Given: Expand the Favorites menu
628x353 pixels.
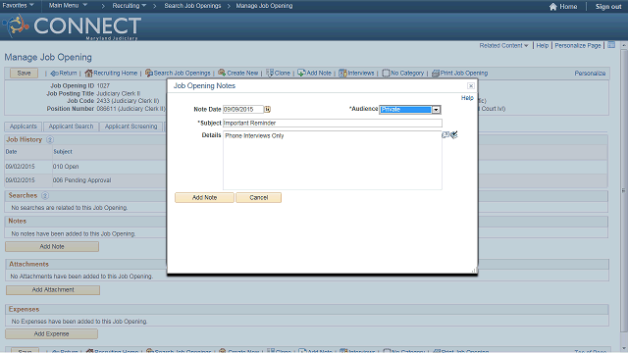Looking at the screenshot, I should click(18, 6).
